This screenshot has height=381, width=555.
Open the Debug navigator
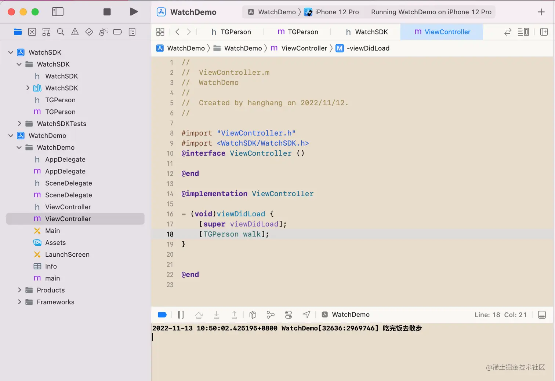point(104,32)
